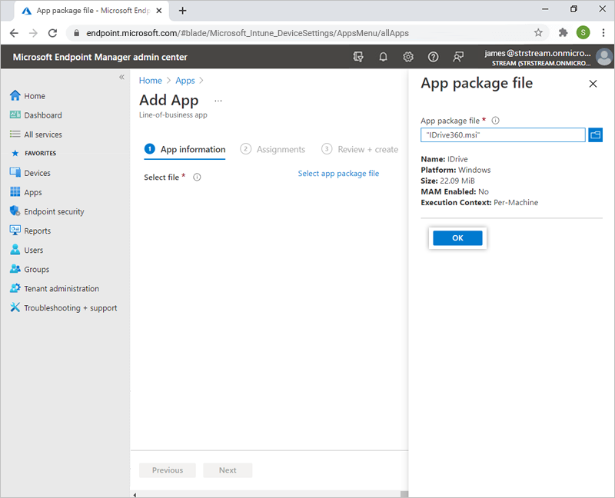This screenshot has width=615, height=498.
Task: Bookmark this page with the star icon
Action: [x=538, y=33]
